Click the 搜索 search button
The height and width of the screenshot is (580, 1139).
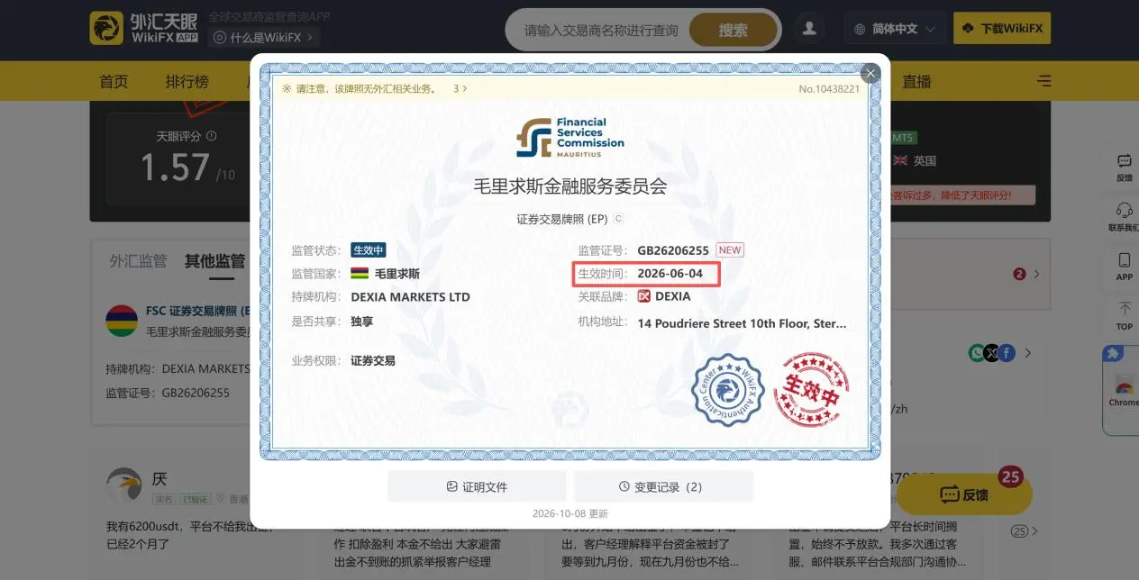click(733, 30)
